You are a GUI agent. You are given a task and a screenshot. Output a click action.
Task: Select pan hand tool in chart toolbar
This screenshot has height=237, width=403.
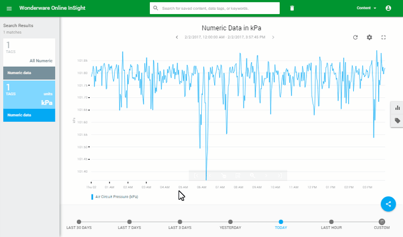[x=224, y=175]
